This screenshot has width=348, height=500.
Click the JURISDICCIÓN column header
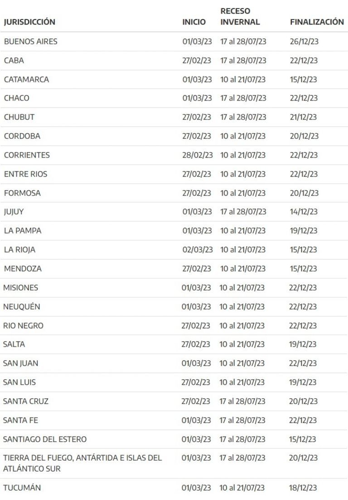point(29,22)
